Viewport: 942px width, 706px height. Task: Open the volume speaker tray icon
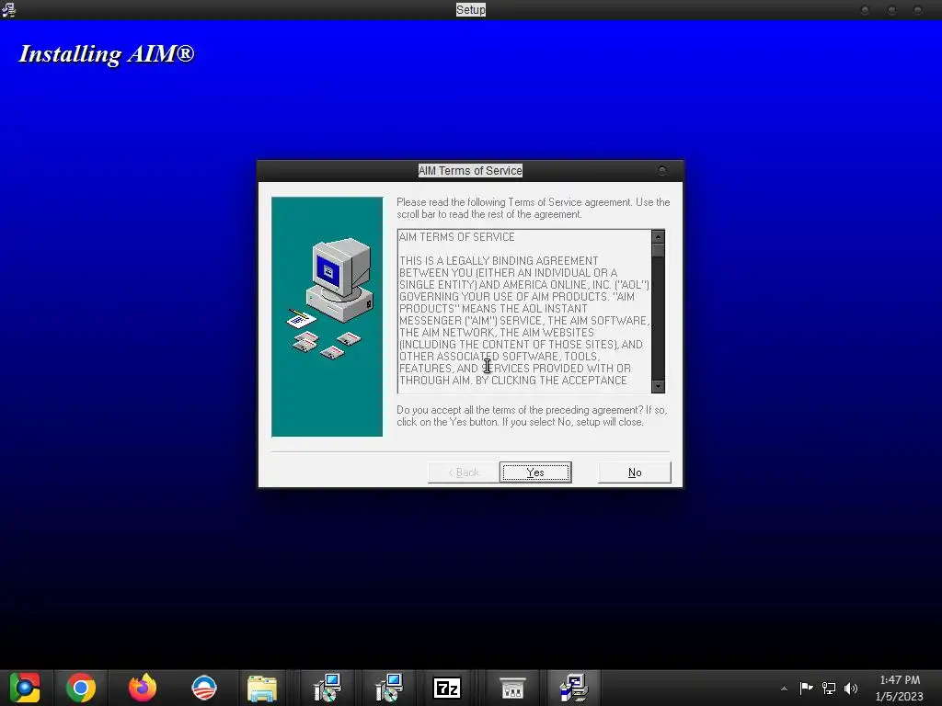click(851, 688)
